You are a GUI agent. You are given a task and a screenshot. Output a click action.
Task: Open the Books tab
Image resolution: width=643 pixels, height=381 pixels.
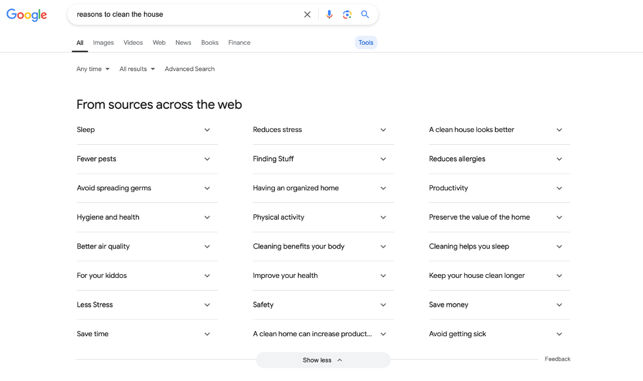(209, 43)
